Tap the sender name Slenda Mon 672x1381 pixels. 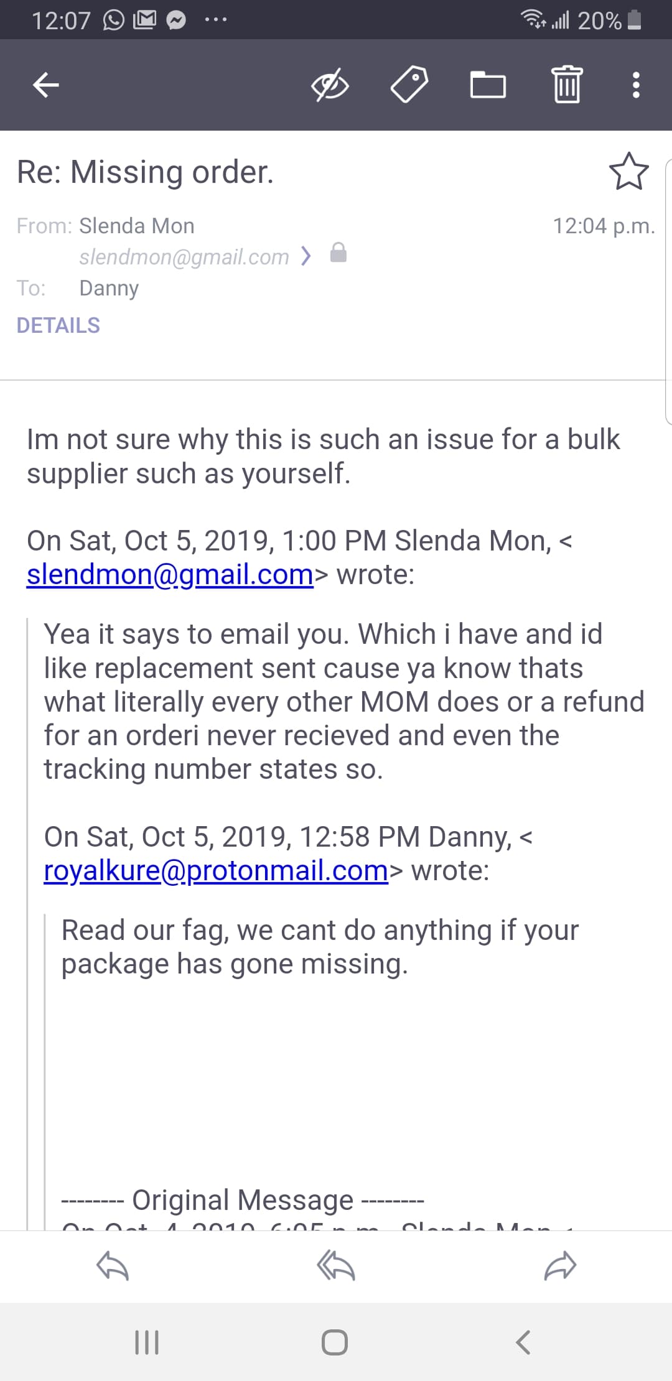[x=137, y=226]
